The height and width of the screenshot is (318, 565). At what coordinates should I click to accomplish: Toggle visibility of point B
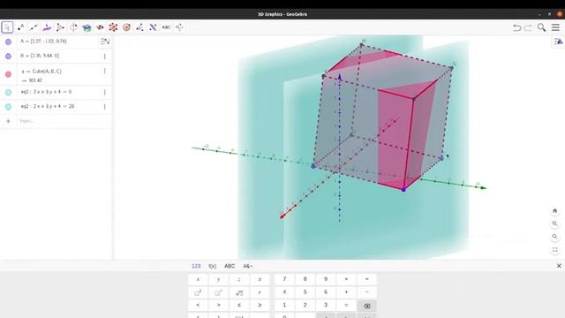pos(8,57)
